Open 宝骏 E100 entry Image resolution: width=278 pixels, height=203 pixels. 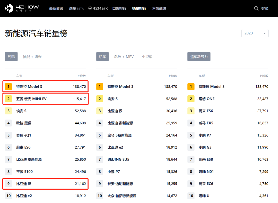24,172
